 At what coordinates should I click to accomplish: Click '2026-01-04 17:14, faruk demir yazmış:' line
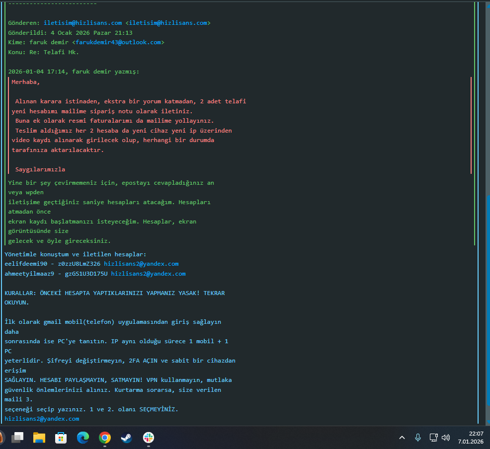pyautogui.click(x=74, y=72)
